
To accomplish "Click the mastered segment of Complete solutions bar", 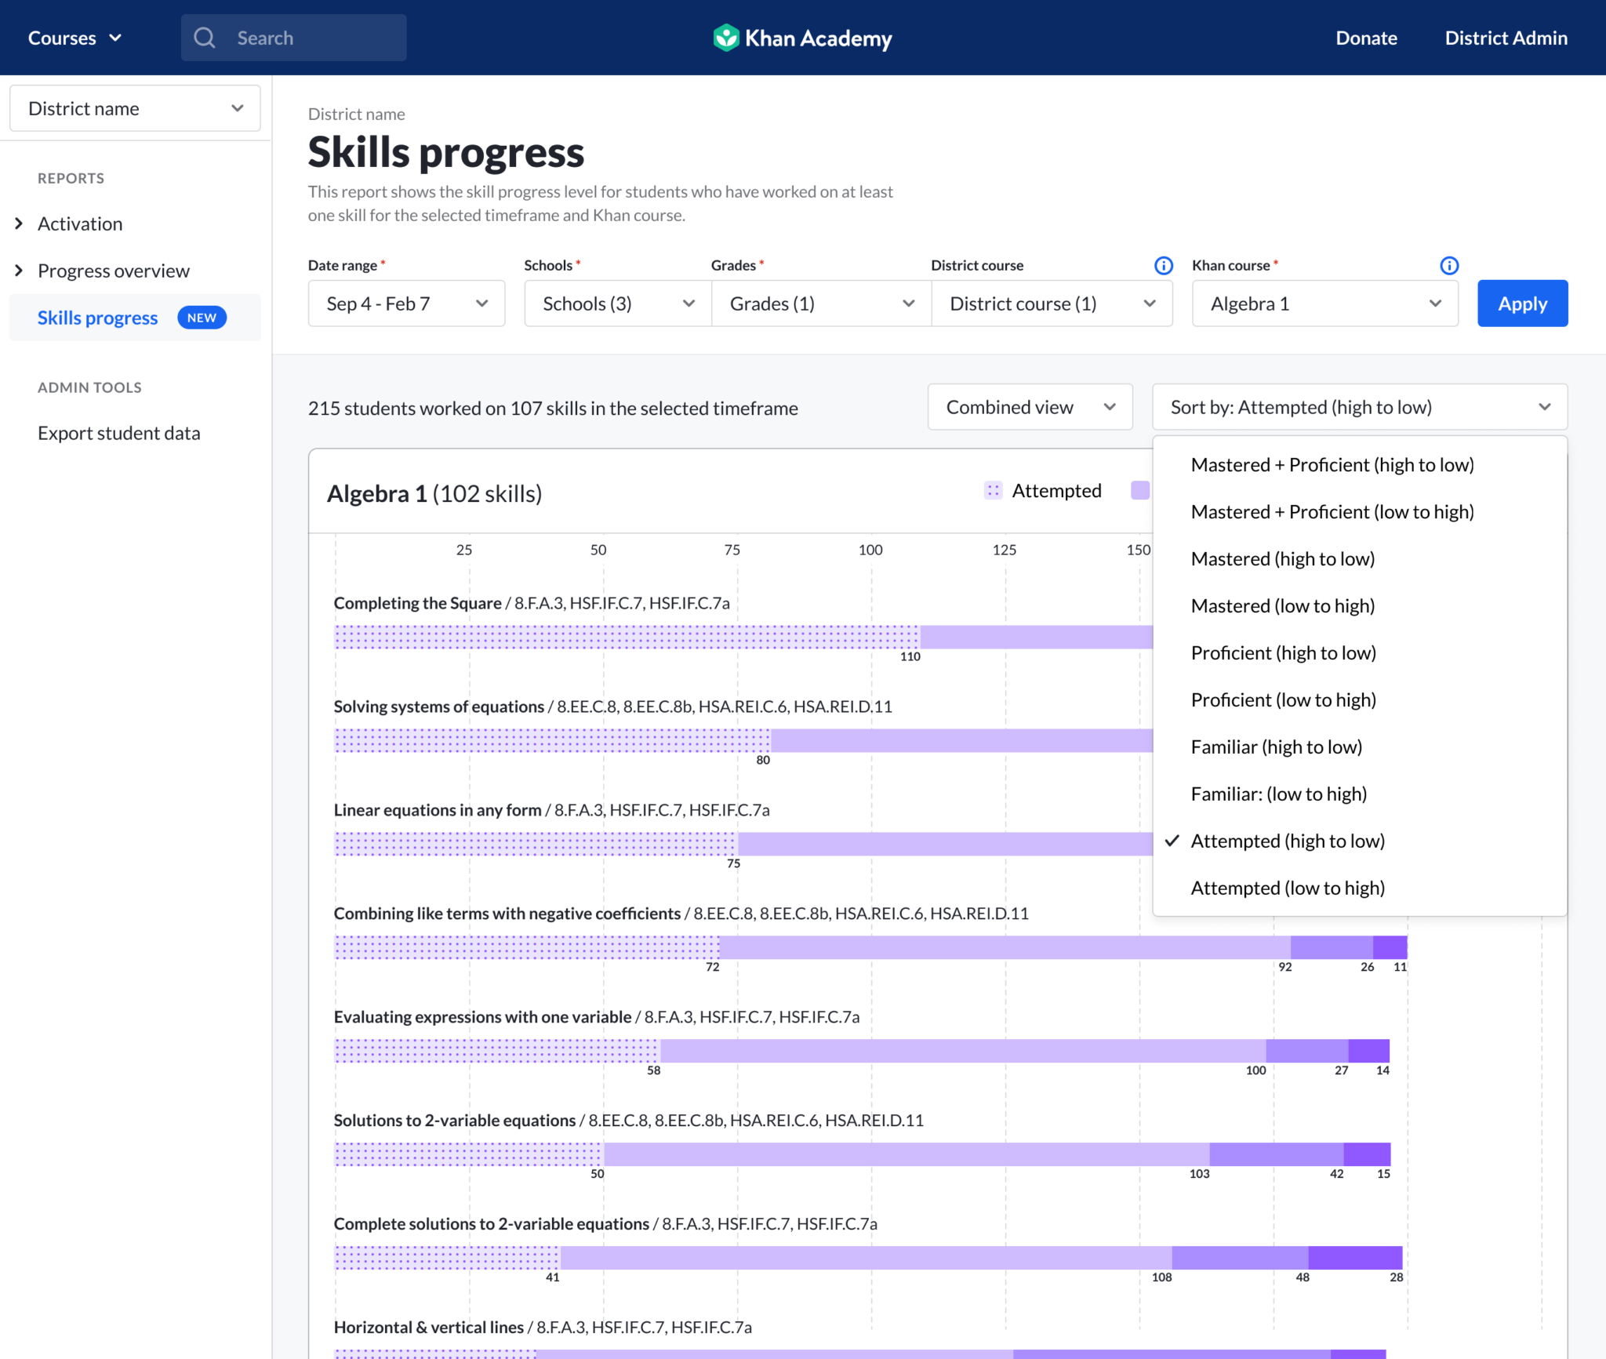I will point(1355,1258).
